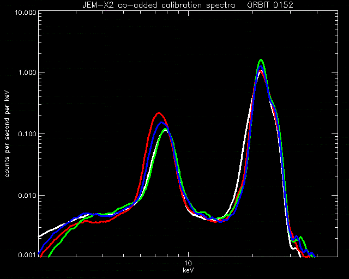The width and height of the screenshot is (349, 279).
Task: Click the green curve's highest peak
Action: click(x=261, y=59)
